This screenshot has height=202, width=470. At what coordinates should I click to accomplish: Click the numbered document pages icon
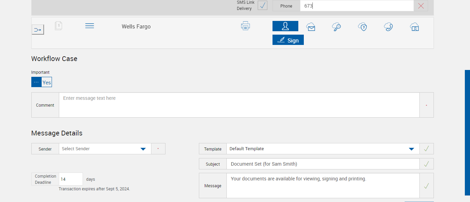tap(58, 26)
